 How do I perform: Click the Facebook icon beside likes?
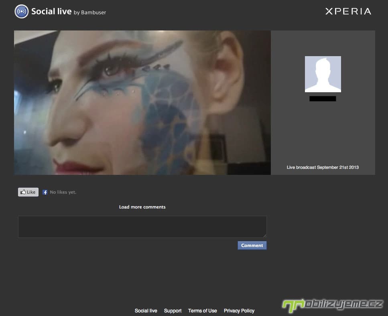45,192
